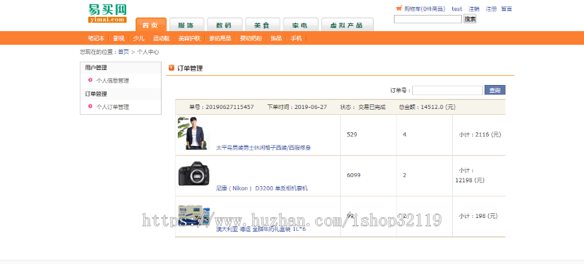
Task: Open 个人信息管理 in the sidebar
Action: [x=112, y=80]
